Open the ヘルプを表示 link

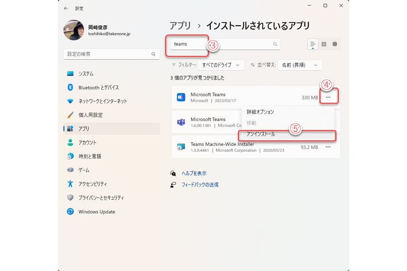(x=194, y=173)
